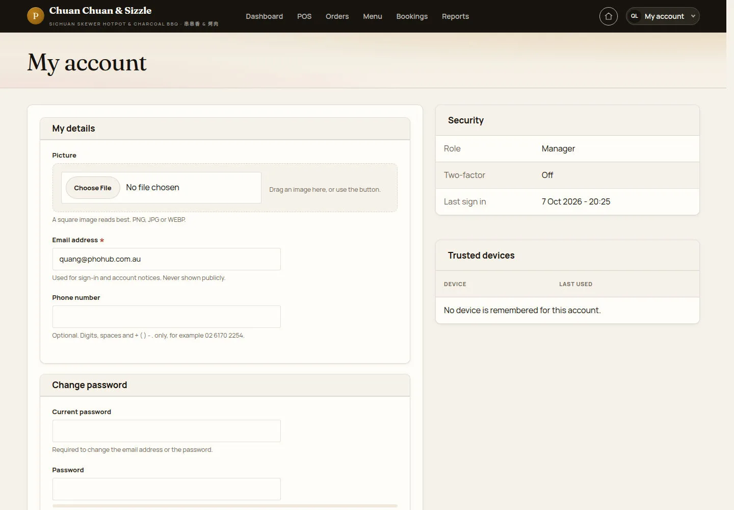The image size is (734, 510).
Task: Click the Choose File button
Action: click(x=93, y=188)
